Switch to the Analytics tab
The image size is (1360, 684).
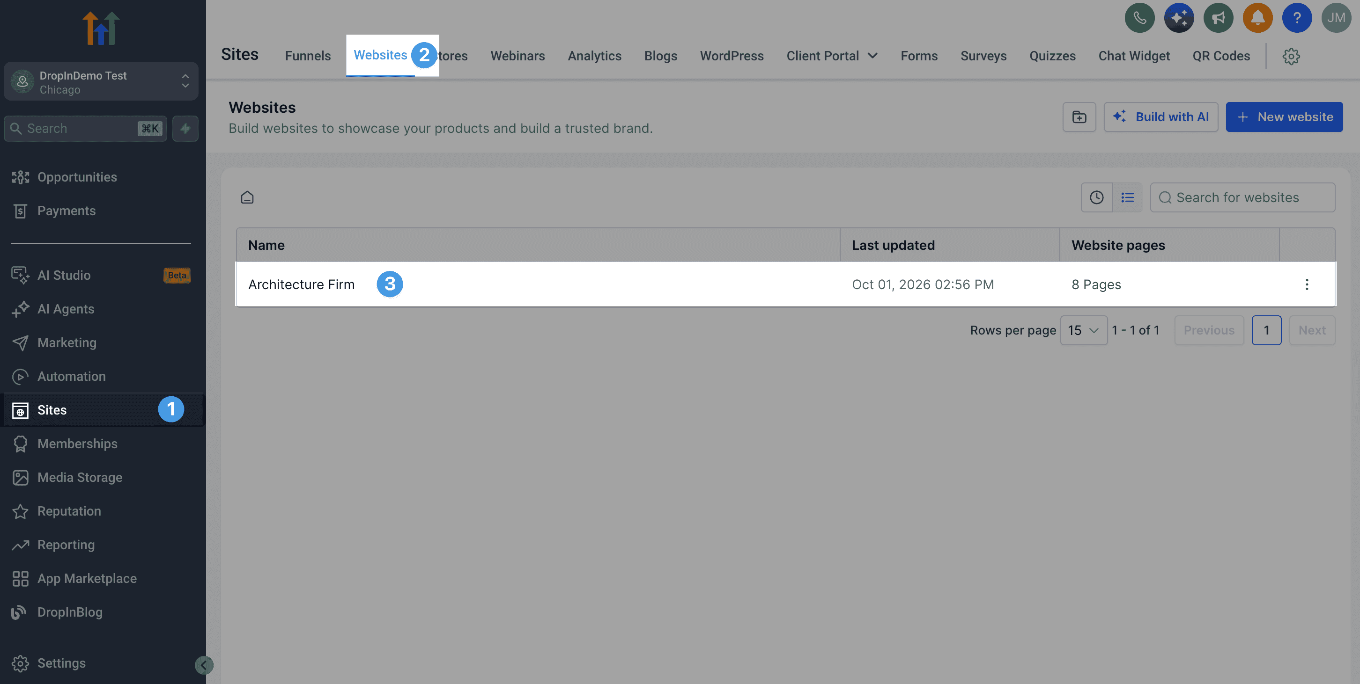(594, 56)
